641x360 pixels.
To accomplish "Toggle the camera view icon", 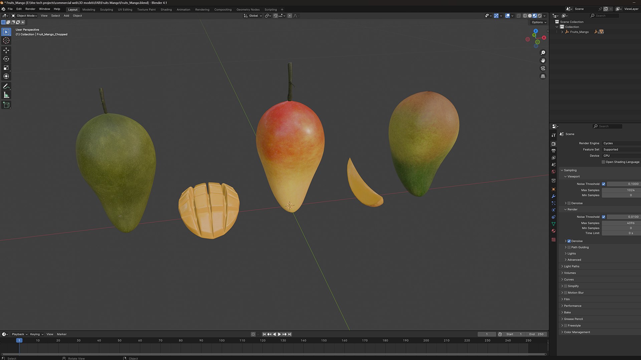I will (543, 68).
